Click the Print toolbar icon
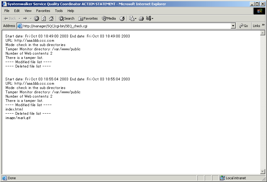 (x=141, y=18)
